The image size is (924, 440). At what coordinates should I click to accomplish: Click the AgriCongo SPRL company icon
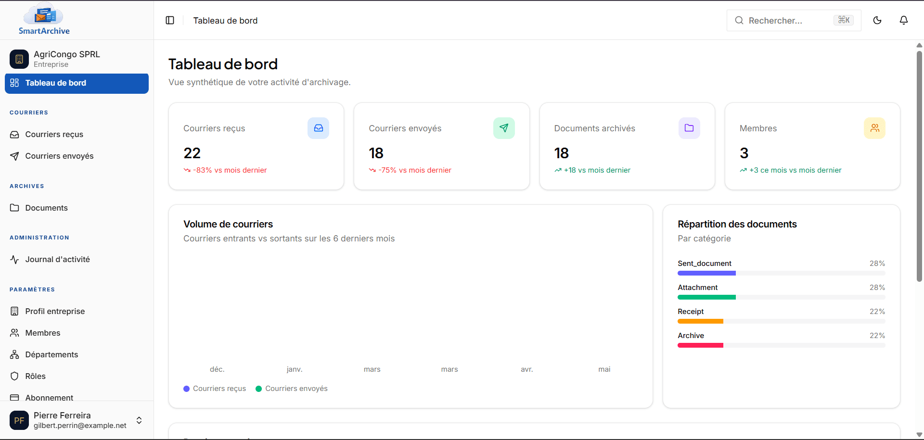click(x=19, y=59)
